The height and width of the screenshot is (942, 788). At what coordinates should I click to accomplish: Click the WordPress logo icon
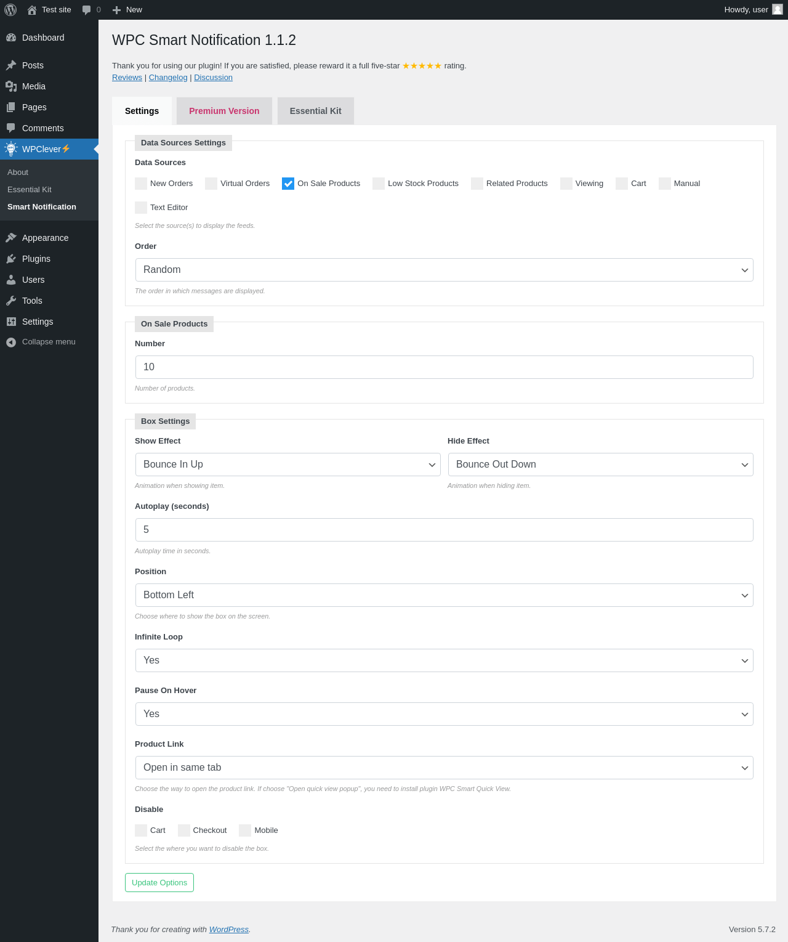[x=10, y=10]
